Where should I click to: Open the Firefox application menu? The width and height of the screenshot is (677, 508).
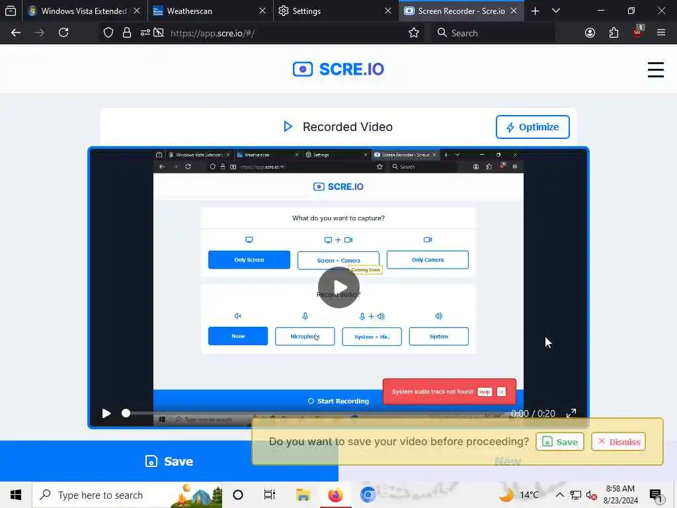(x=660, y=33)
